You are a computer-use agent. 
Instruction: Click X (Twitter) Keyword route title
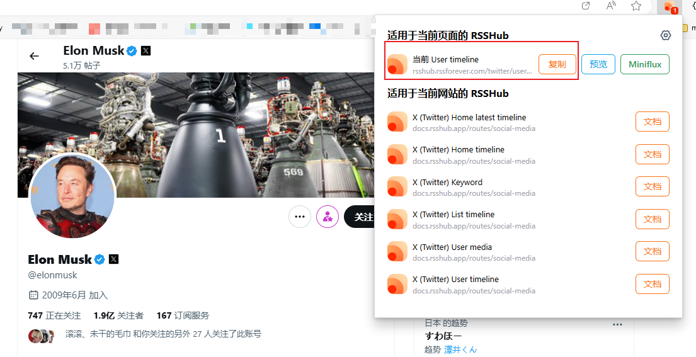(x=447, y=182)
